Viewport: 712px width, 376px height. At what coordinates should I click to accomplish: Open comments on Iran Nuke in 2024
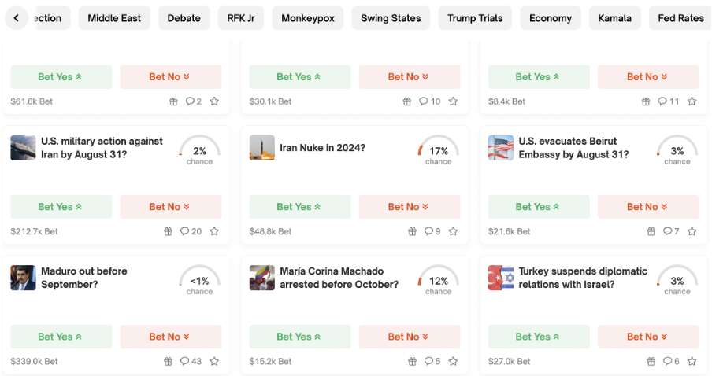(432, 232)
